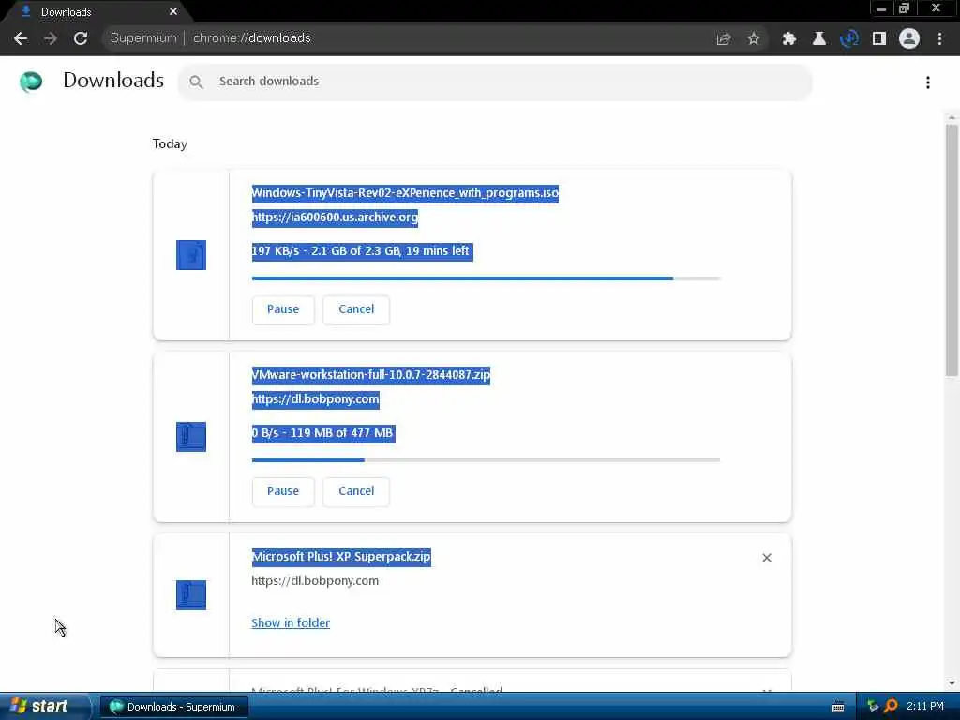Select the Downloads browser tab

pyautogui.click(x=96, y=11)
